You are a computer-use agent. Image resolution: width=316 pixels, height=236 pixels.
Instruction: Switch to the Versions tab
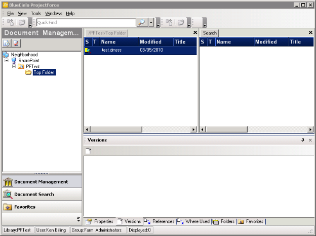coord(129,221)
